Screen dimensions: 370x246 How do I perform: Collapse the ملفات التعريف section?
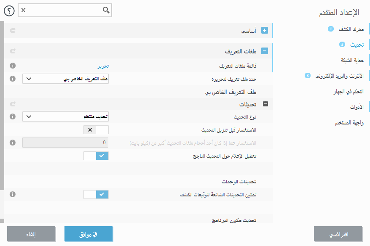(x=265, y=50)
